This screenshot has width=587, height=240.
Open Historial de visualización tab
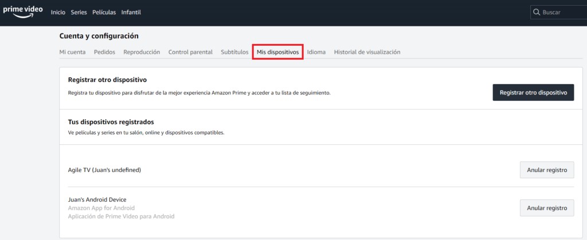367,52
